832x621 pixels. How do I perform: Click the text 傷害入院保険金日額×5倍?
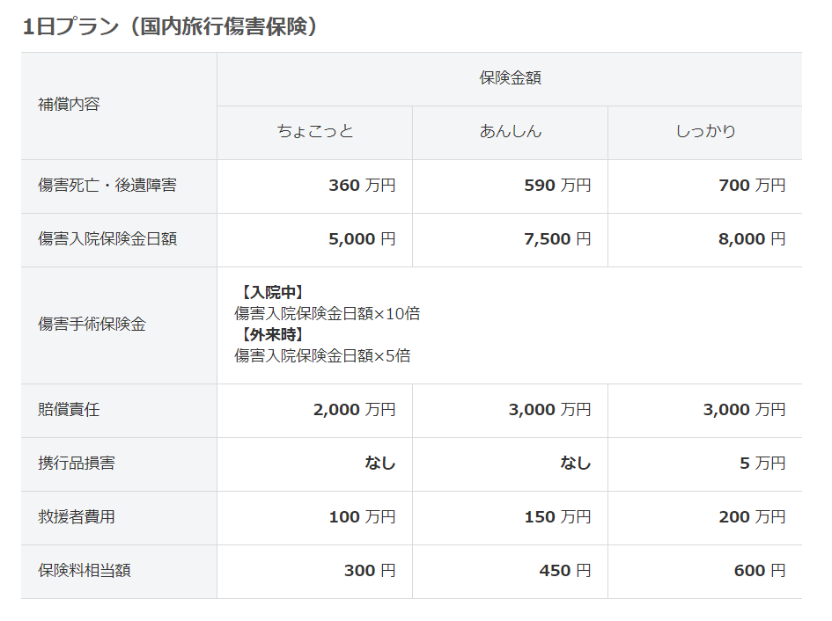[x=322, y=356]
